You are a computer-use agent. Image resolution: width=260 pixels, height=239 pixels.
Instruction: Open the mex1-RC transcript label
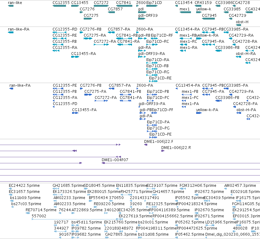pos(189,42)
